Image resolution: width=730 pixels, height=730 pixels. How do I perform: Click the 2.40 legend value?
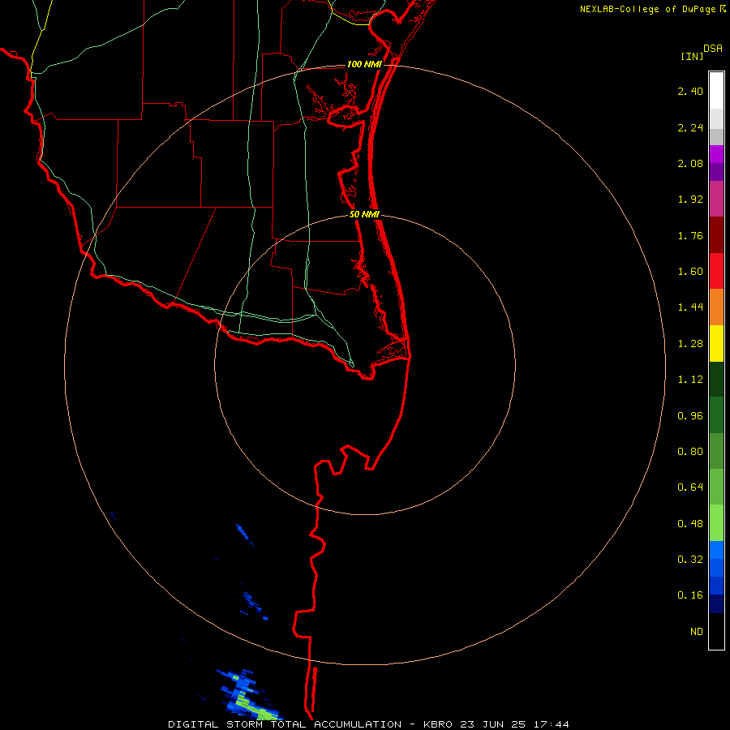coord(690,91)
